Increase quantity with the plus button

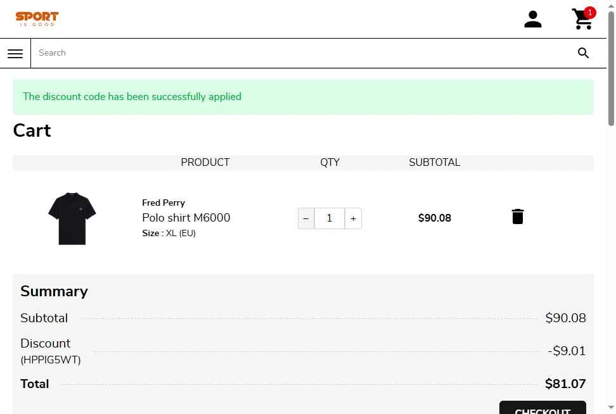[353, 218]
